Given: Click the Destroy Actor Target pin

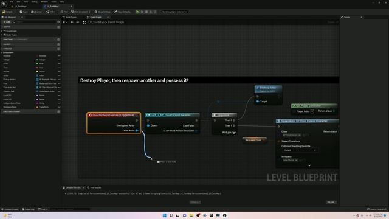Looking at the screenshot, I should 258,102.
